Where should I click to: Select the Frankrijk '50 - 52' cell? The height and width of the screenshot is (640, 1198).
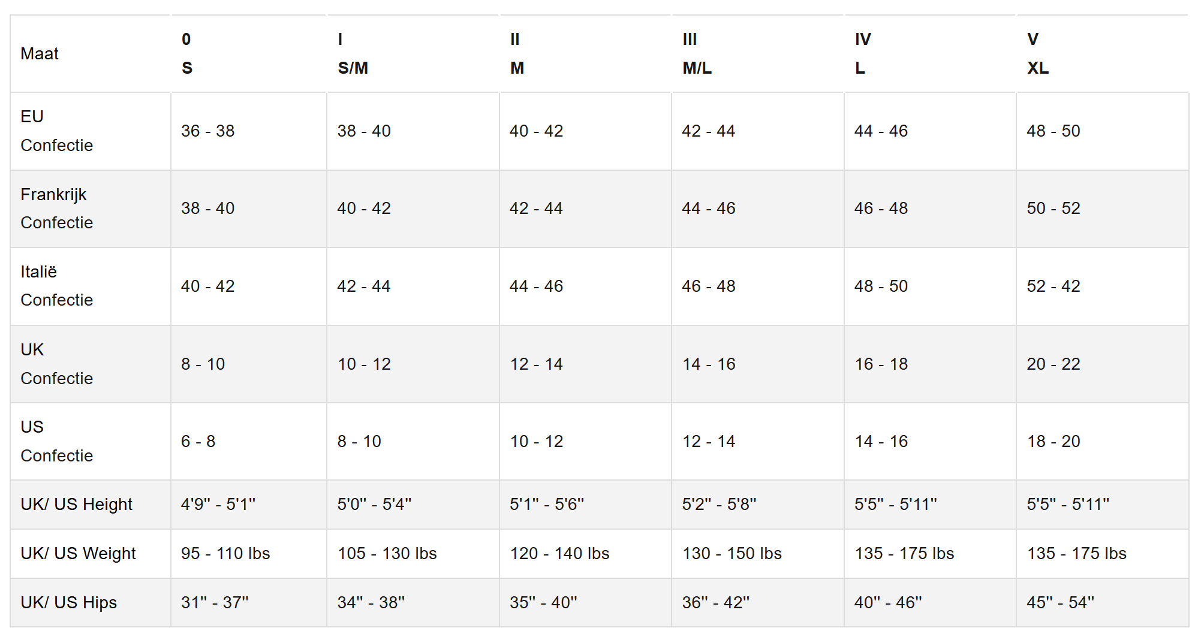[x=1053, y=208]
